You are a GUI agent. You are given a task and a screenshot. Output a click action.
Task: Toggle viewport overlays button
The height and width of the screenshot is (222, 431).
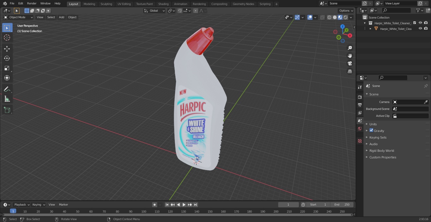pyautogui.click(x=310, y=17)
